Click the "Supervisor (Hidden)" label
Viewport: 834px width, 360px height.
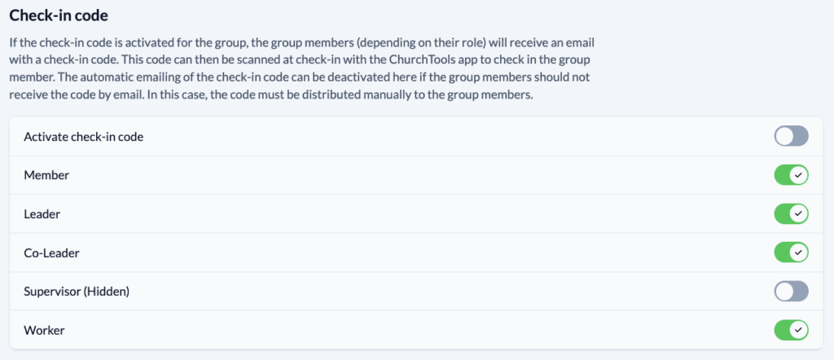click(x=77, y=292)
